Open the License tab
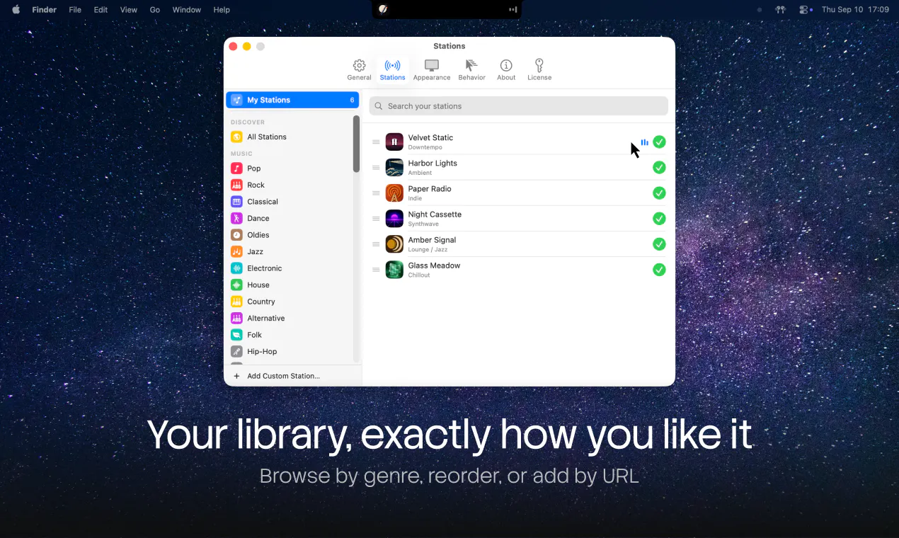The width and height of the screenshot is (899, 538). tap(539, 69)
